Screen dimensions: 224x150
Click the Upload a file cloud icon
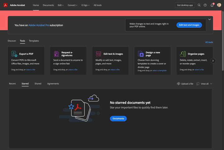(178, 84)
